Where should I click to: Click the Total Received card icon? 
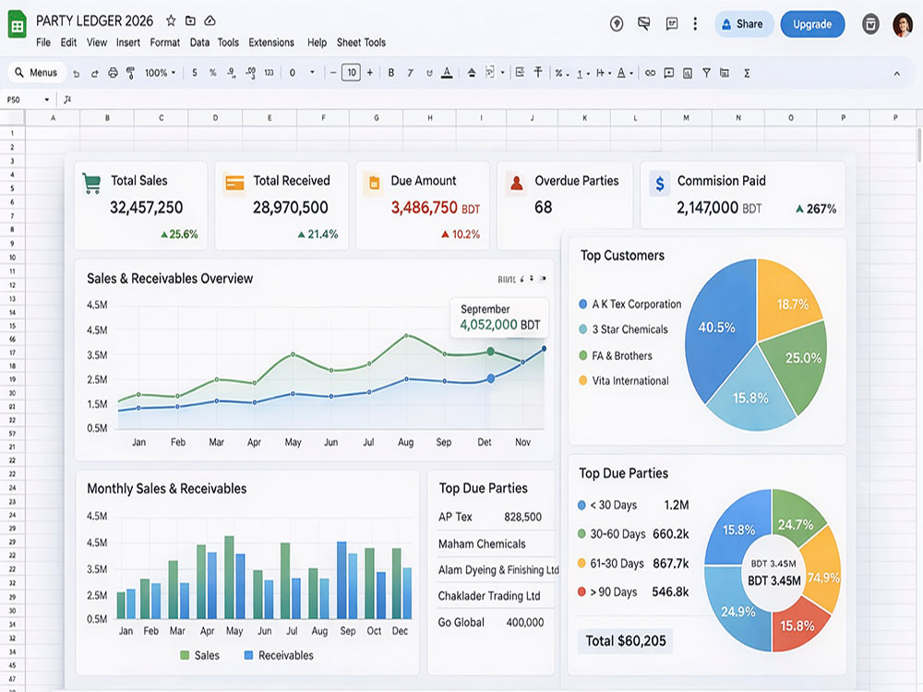click(x=234, y=183)
